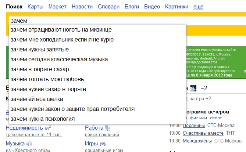The height and width of the screenshot is (152, 246).
Task: Click the ТНТ channel name text
Action: 230,133
